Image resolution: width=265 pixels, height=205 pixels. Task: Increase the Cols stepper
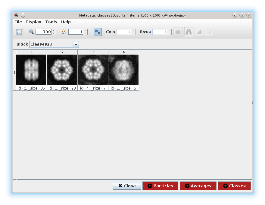click(x=133, y=30)
